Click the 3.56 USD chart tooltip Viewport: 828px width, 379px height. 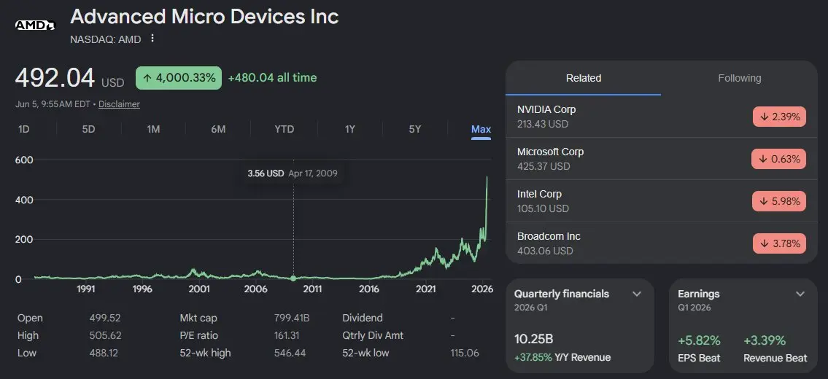tap(293, 173)
